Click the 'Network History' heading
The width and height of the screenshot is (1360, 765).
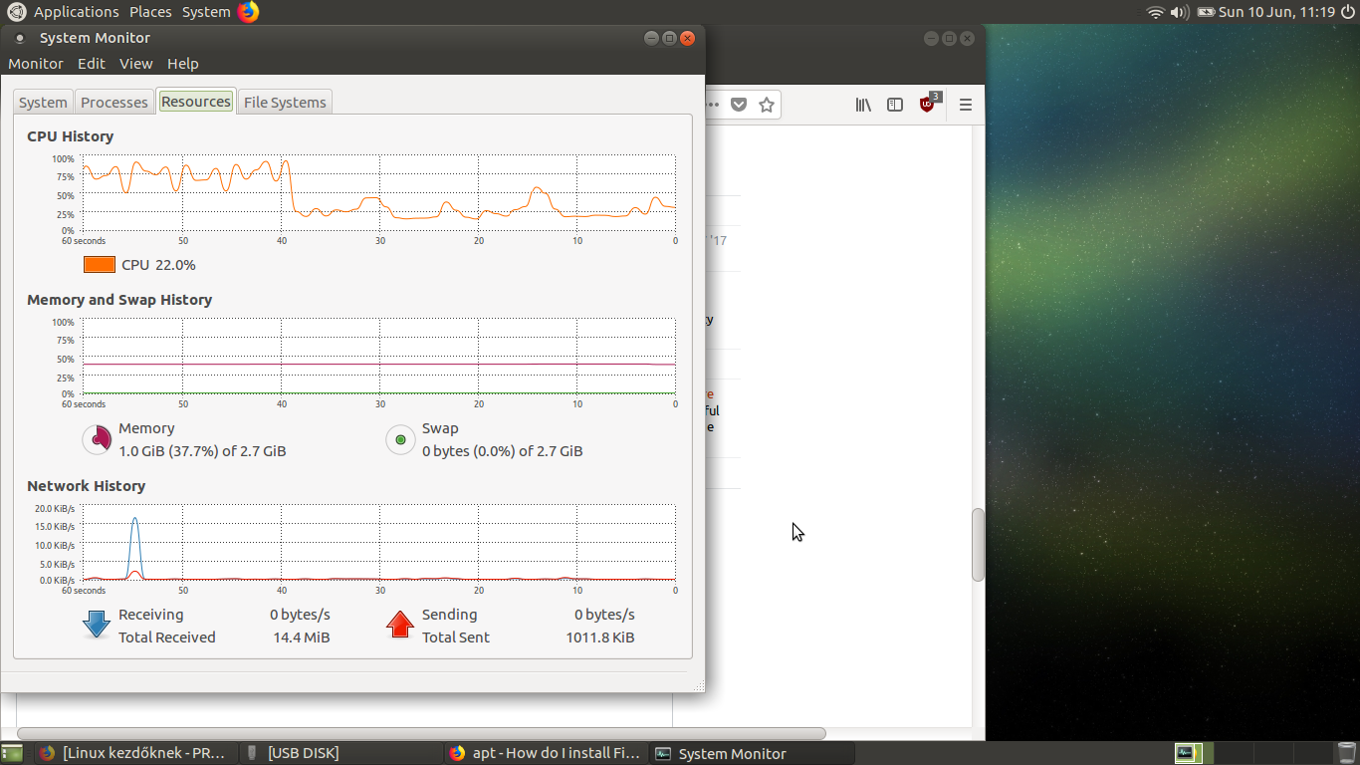86,486
